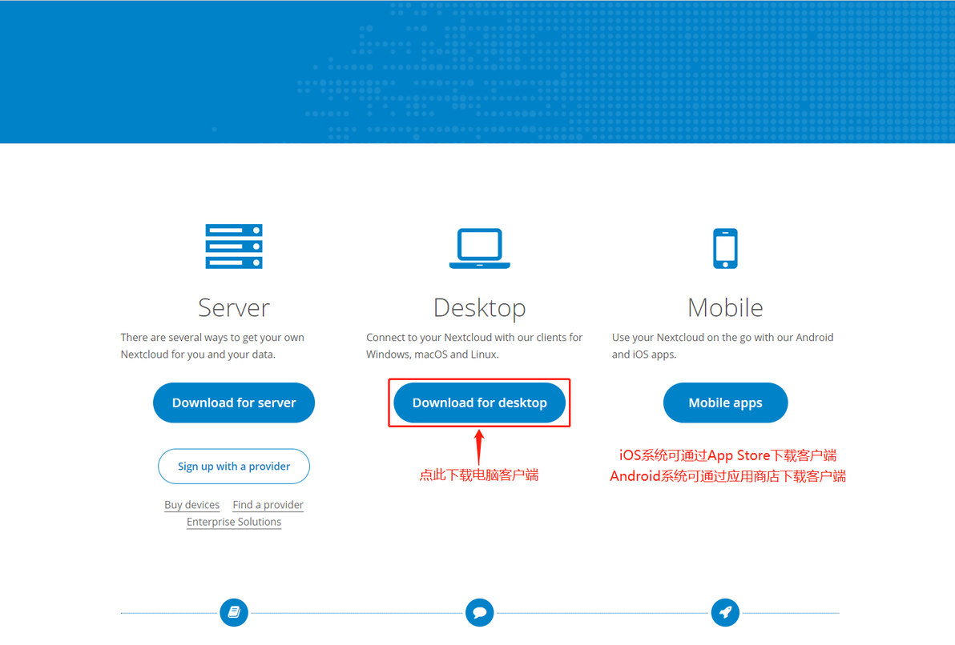
Task: Open the book documentation circle icon
Action: [234, 612]
